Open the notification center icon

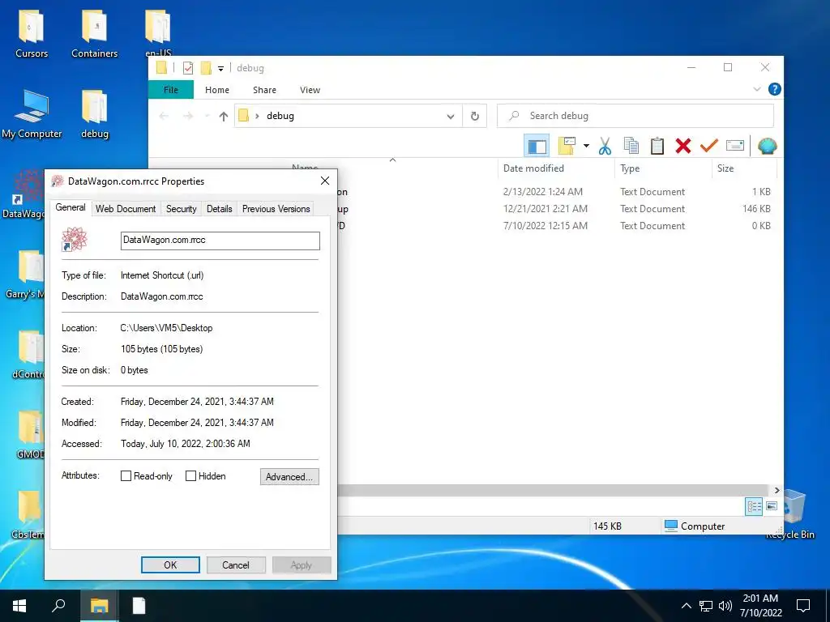pyautogui.click(x=803, y=606)
